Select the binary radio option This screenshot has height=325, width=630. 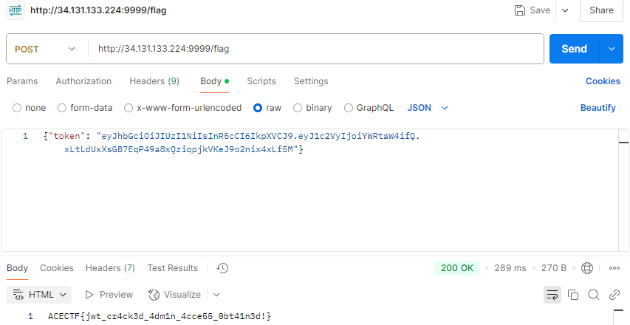(x=298, y=108)
